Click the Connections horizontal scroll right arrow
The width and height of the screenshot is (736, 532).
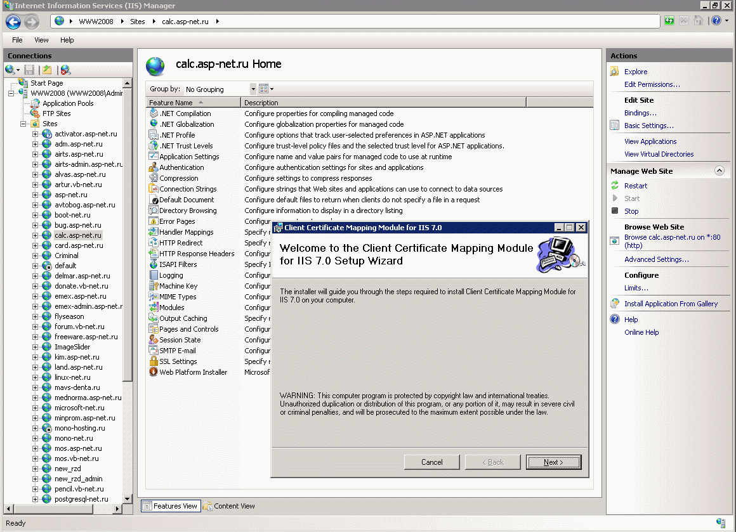coord(117,509)
